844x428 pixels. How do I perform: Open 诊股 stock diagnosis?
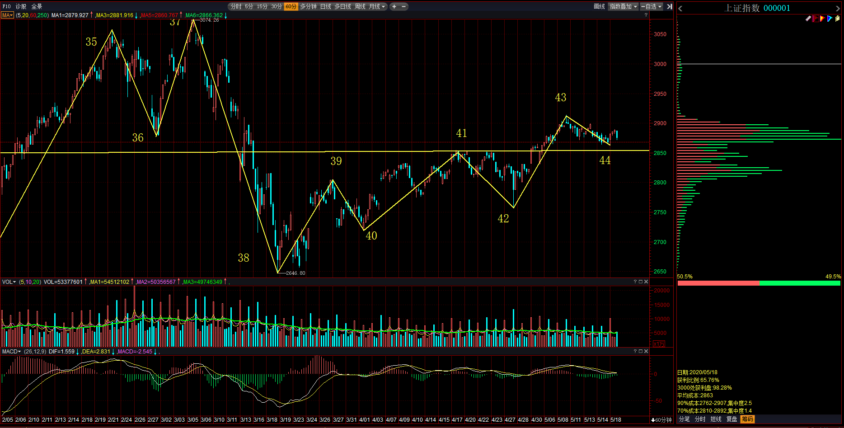(21, 6)
